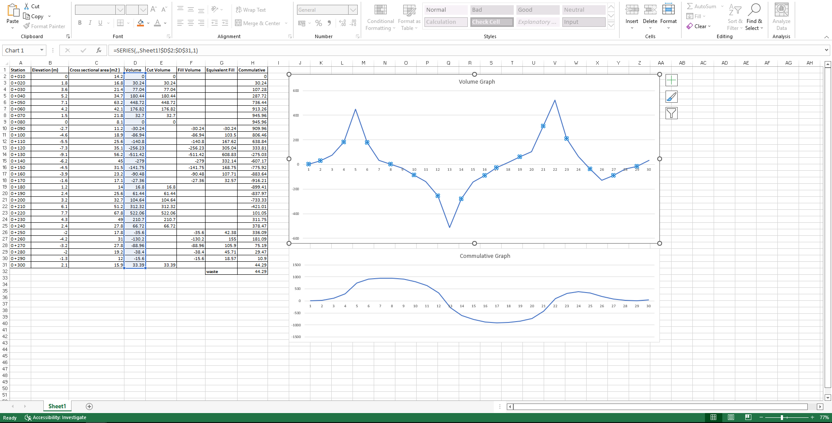Open Chart Filters funnel button
This screenshot has width=832, height=423.
pyautogui.click(x=671, y=113)
